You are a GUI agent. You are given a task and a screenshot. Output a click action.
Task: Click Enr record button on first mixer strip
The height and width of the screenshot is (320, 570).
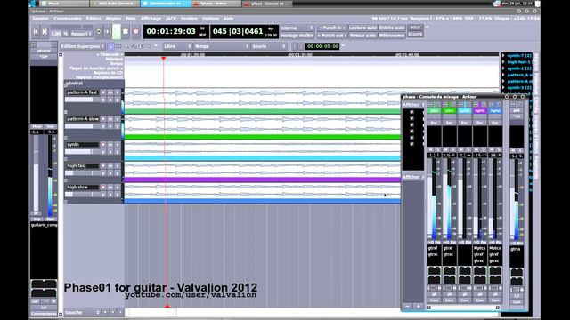pos(434,123)
